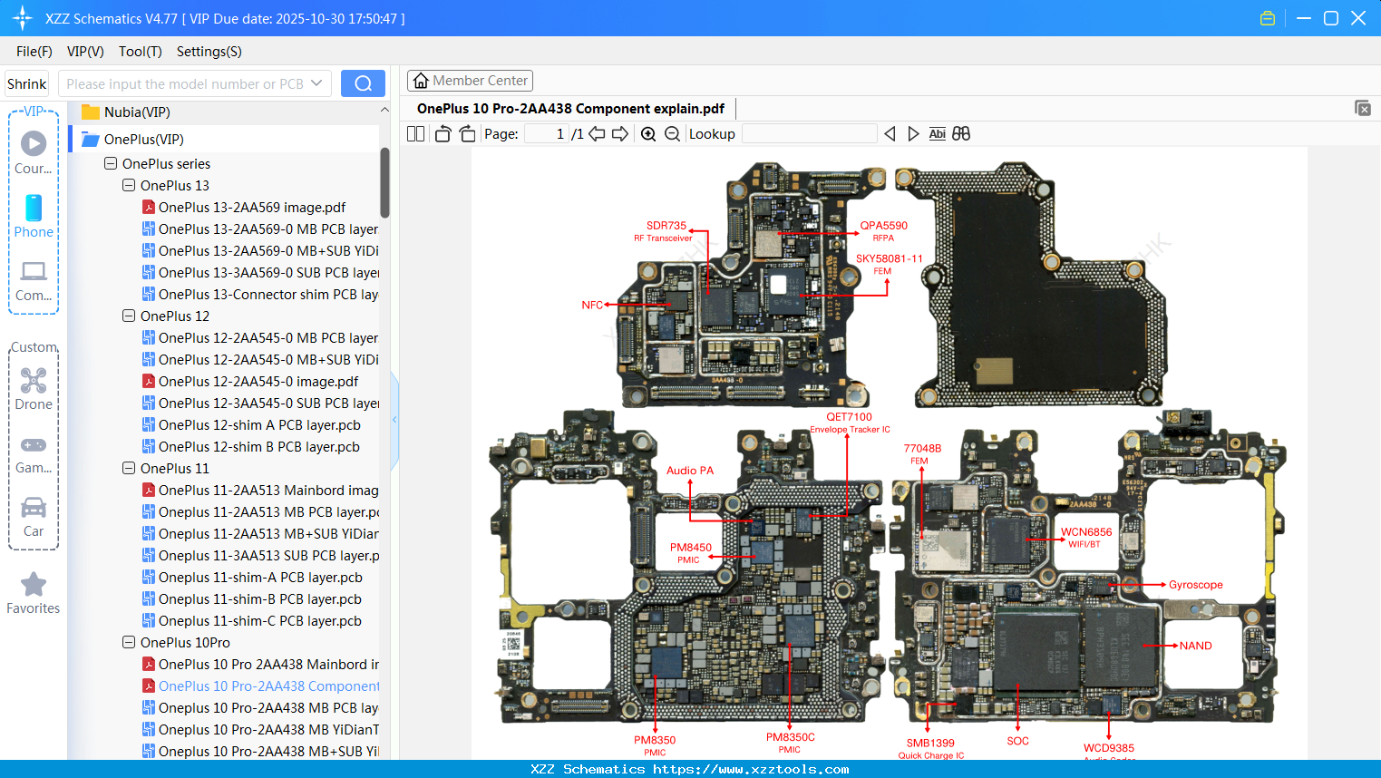This screenshot has width=1381, height=778.
Task: Open the model number dropdown arrow
Action: coord(317,83)
